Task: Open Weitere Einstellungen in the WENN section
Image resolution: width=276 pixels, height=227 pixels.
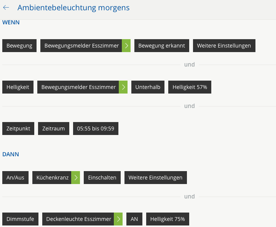Action: (x=224, y=46)
